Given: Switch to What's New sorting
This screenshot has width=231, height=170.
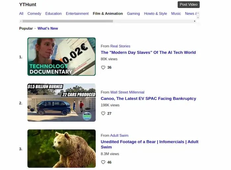Looking at the screenshot, I should coord(48,28).
